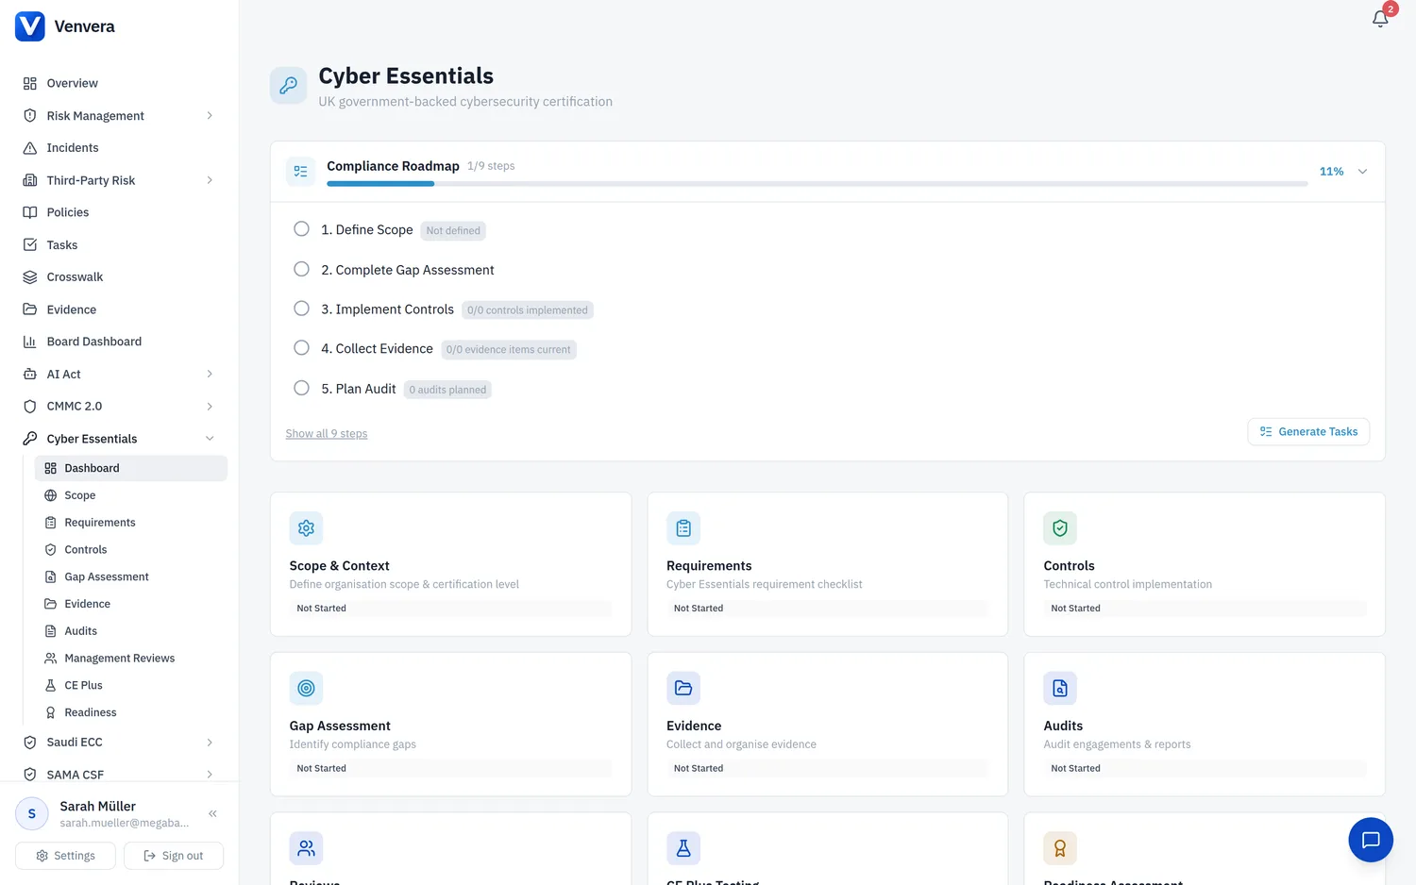
Task: Expand the SAMA CSF section chevron
Action: point(210,775)
